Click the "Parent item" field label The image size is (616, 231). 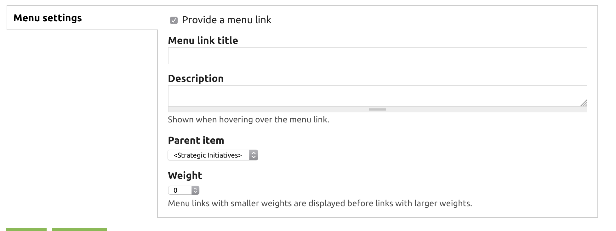click(x=196, y=140)
